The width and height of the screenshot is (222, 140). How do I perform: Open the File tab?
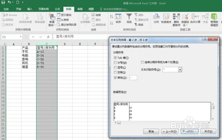[6, 9]
